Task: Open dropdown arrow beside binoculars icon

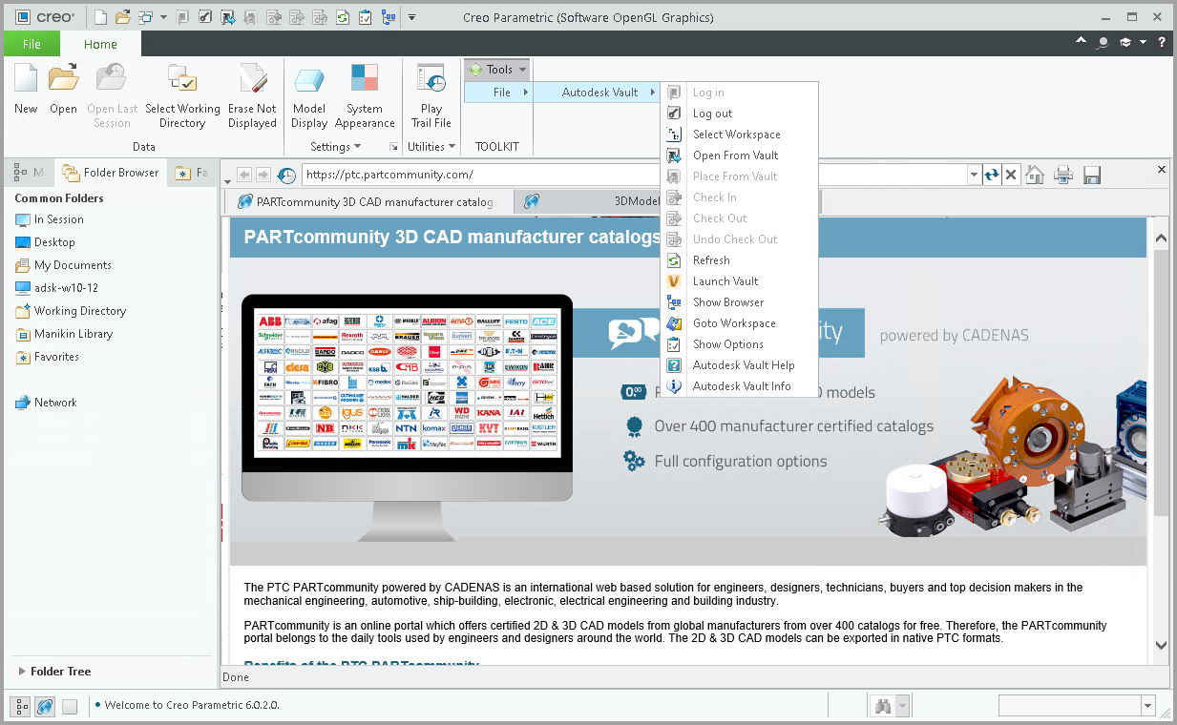Action: tap(902, 706)
